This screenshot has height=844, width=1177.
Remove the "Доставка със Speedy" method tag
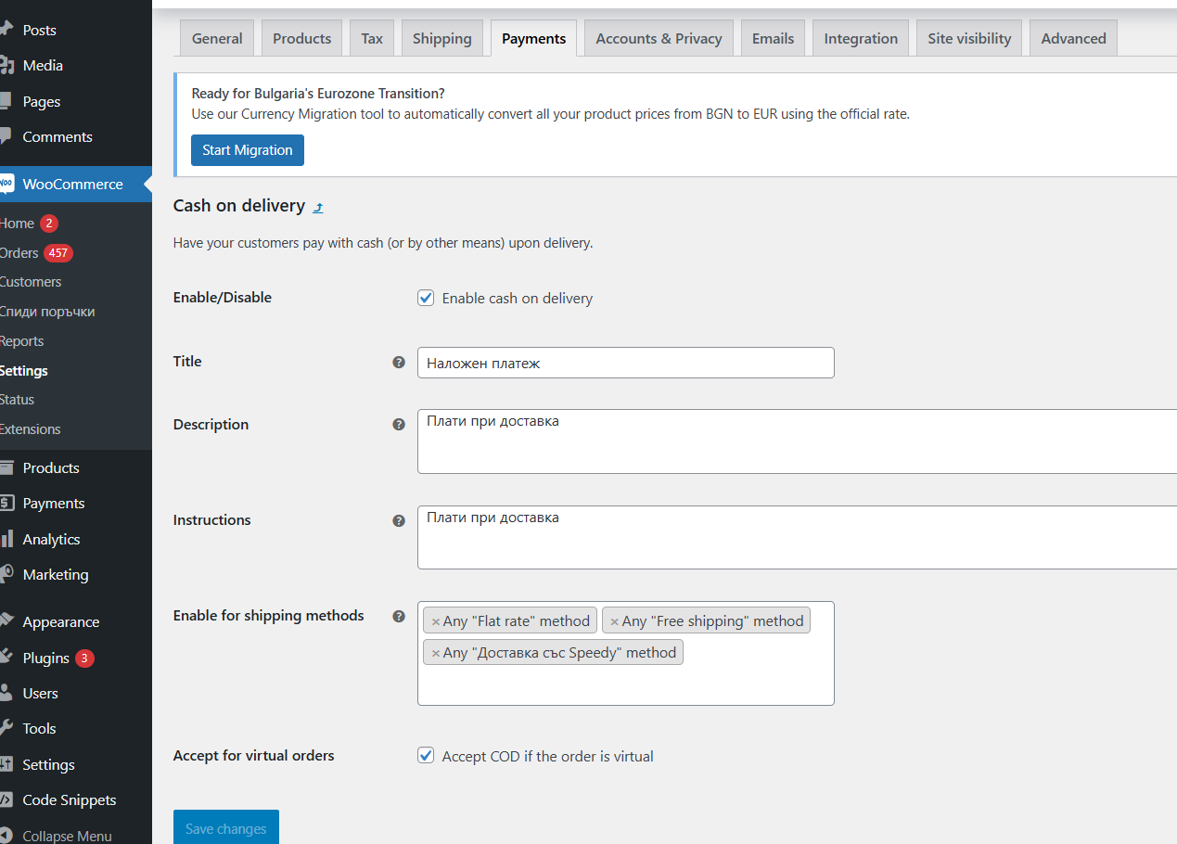[435, 653]
